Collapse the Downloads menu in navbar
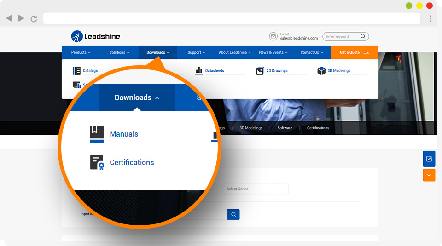The width and height of the screenshot is (442, 246). 158,52
